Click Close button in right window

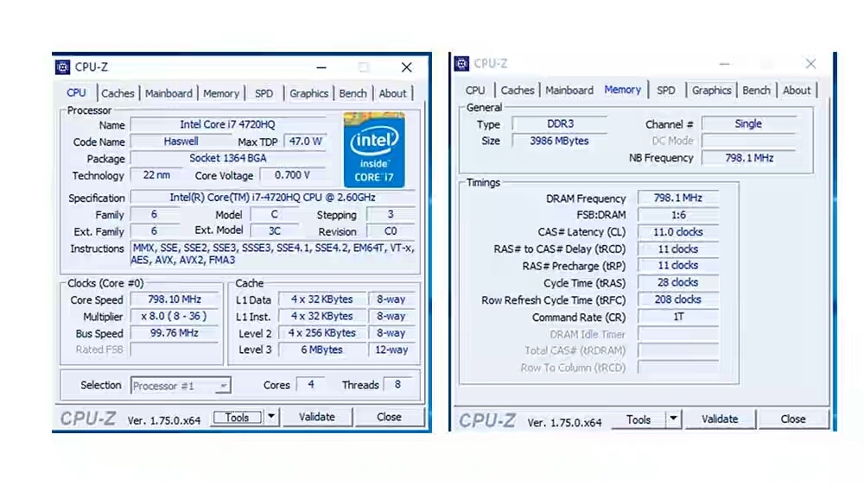793,419
